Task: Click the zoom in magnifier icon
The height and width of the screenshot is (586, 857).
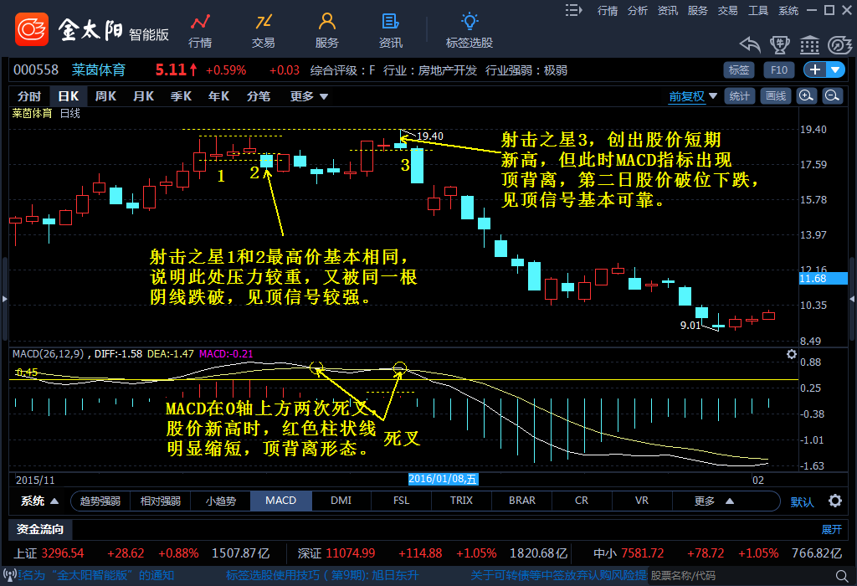Action: [807, 96]
